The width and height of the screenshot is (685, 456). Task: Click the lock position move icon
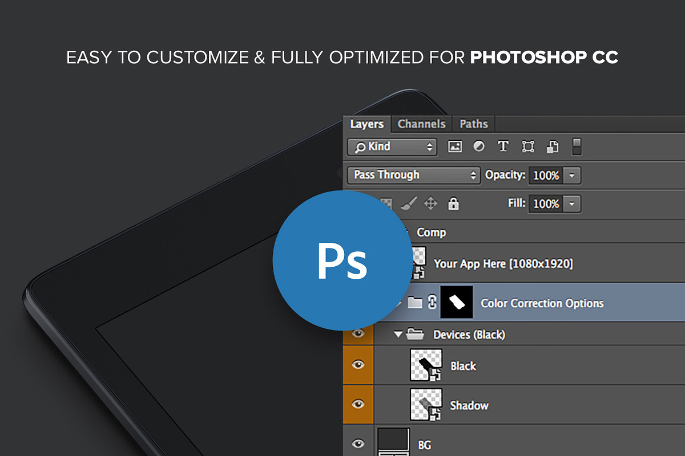point(432,203)
